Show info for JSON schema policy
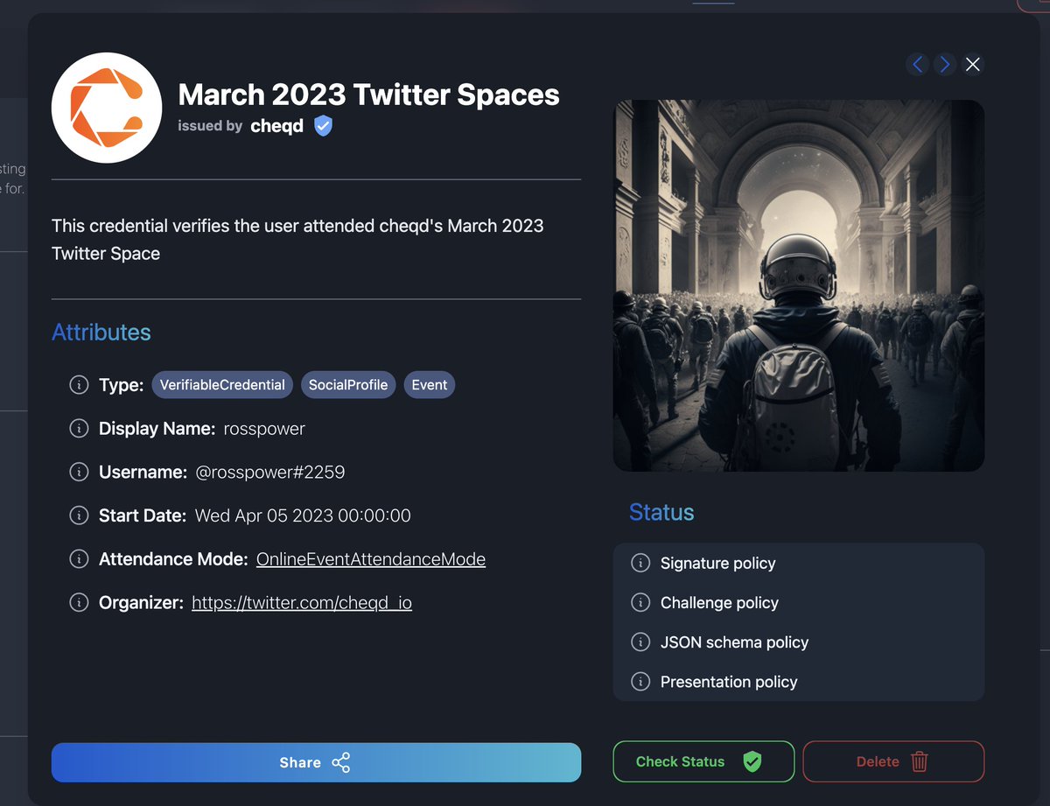Viewport: 1050px width, 806px height. click(x=640, y=641)
